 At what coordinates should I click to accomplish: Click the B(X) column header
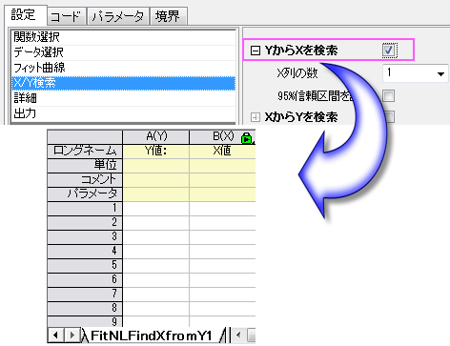222,137
